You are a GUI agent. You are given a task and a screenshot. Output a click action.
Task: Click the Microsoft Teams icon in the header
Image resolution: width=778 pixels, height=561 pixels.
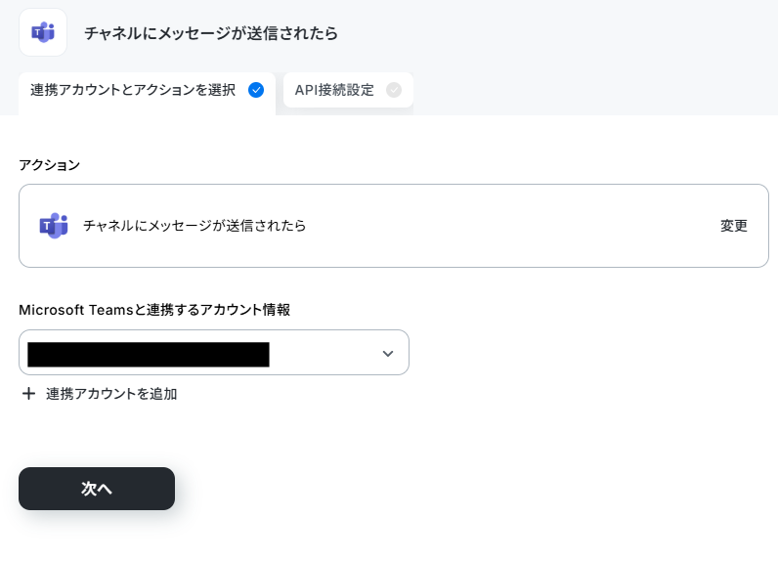(43, 32)
